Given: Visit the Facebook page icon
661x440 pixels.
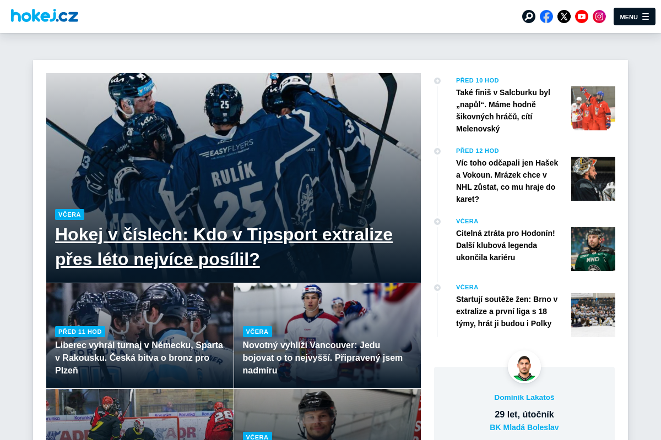Looking at the screenshot, I should point(546,16).
